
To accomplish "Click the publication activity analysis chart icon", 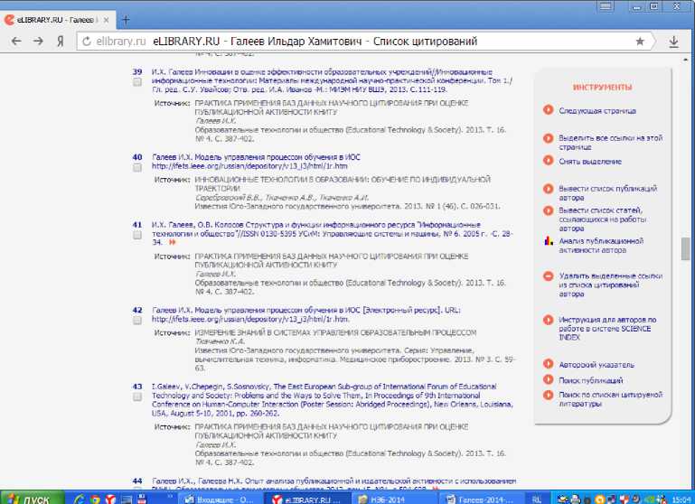I will [548, 241].
